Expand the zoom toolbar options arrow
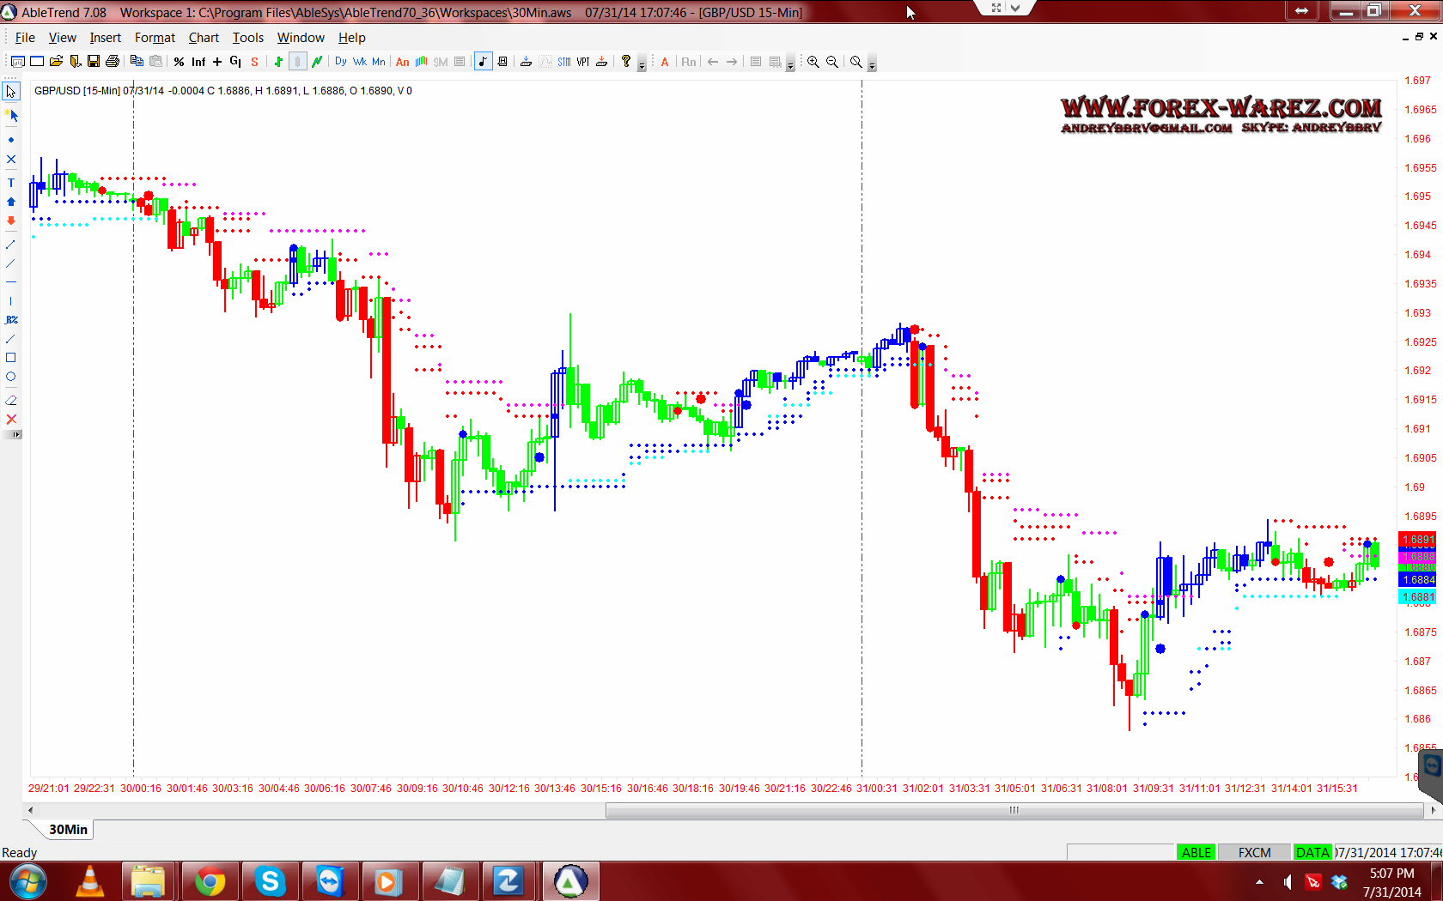The height and width of the screenshot is (901, 1443). [x=872, y=65]
